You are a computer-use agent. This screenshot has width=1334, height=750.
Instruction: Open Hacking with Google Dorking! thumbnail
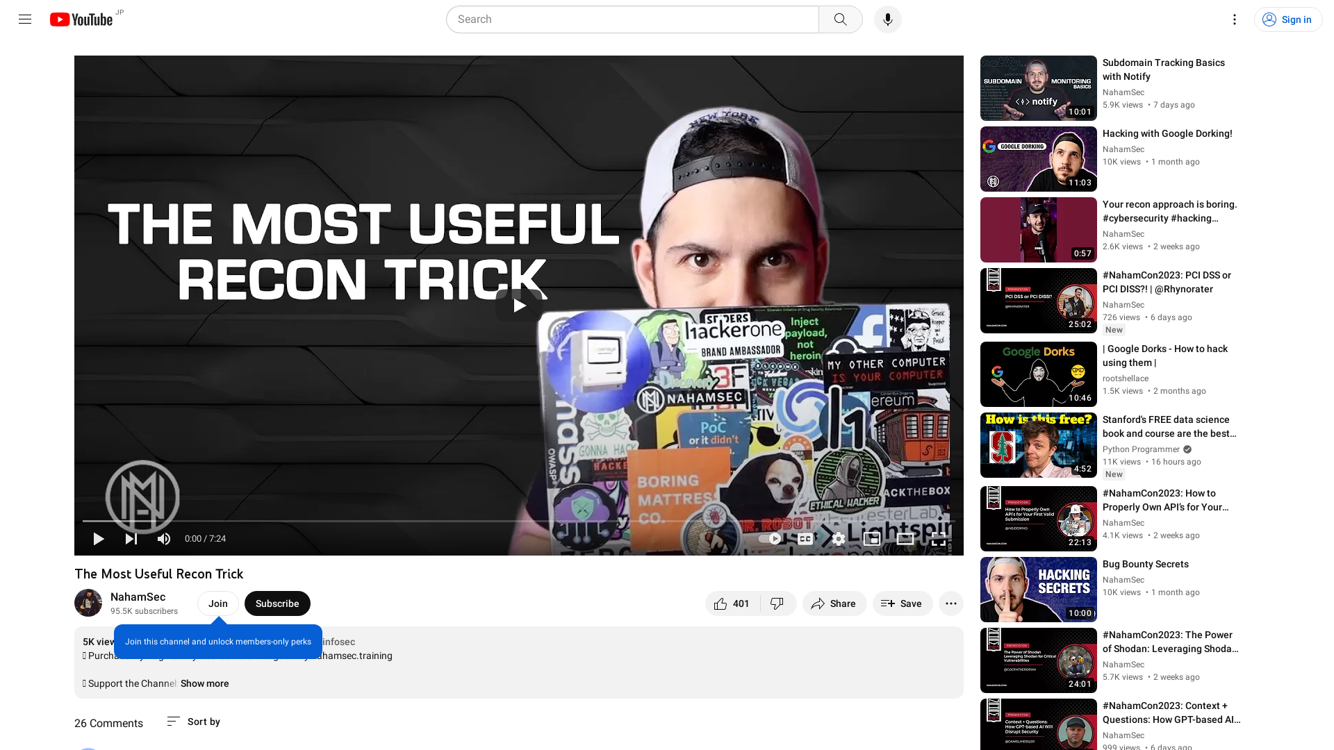coord(1038,159)
